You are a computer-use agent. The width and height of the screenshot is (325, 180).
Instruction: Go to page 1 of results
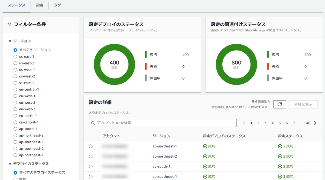click(251, 123)
